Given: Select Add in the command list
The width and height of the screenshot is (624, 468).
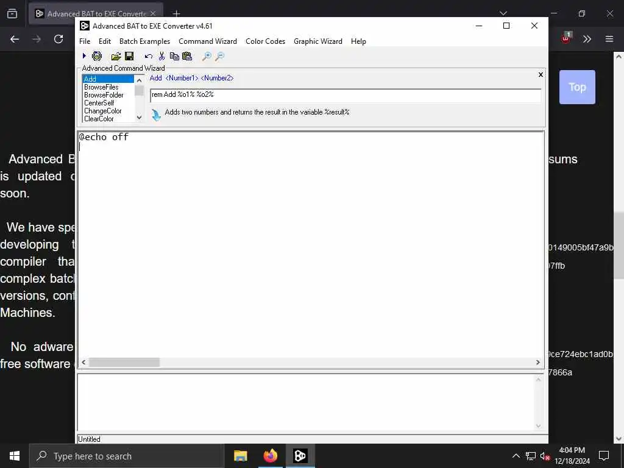Looking at the screenshot, I should coord(108,79).
